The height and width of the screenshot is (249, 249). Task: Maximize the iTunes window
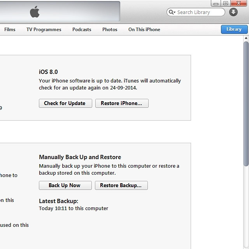point(226,3)
